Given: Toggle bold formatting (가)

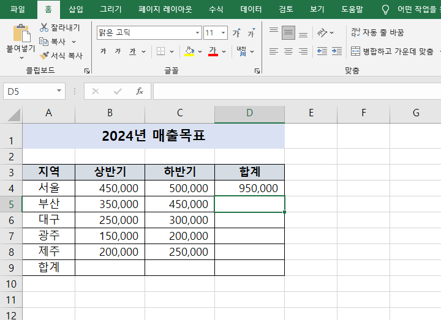Looking at the screenshot, I should [104, 51].
